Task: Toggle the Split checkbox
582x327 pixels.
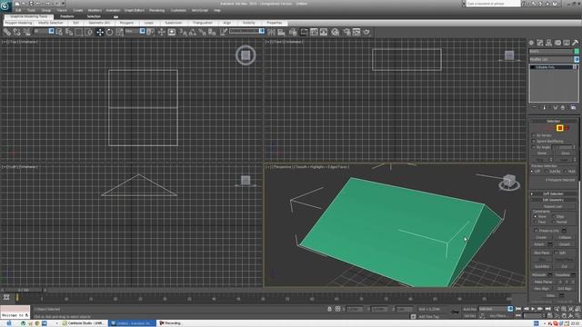Action: coord(556,253)
